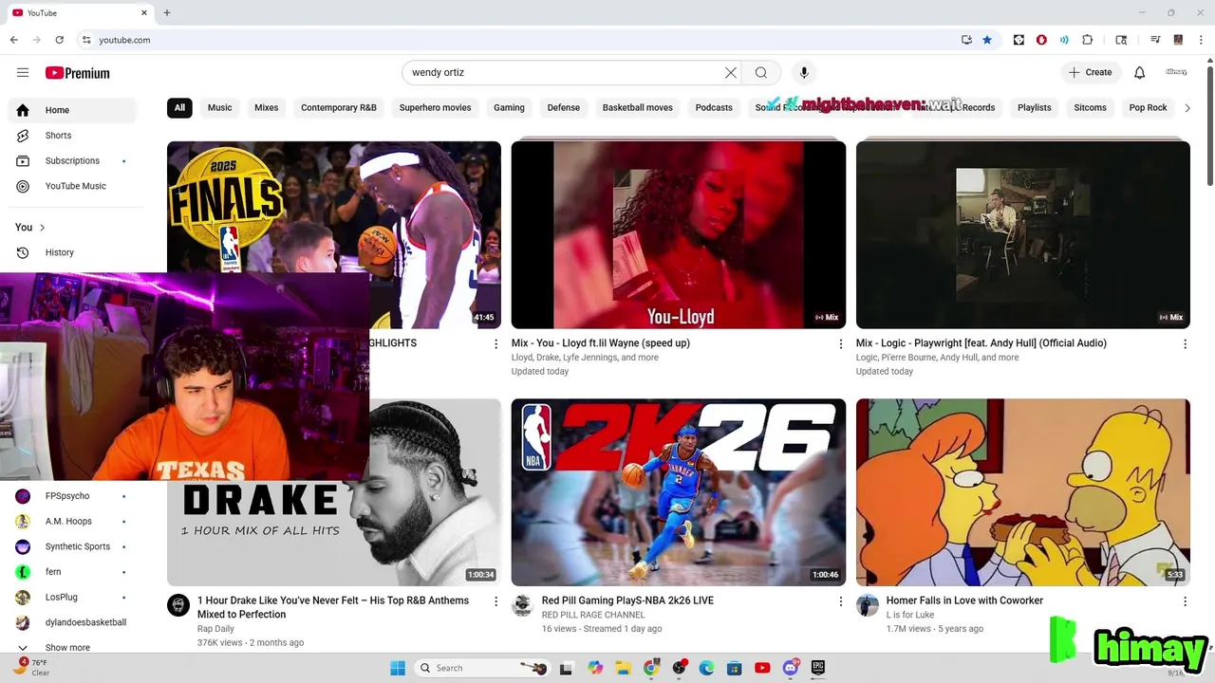Click the bookmark star in the address bar
The image size is (1215, 683).
click(x=987, y=40)
